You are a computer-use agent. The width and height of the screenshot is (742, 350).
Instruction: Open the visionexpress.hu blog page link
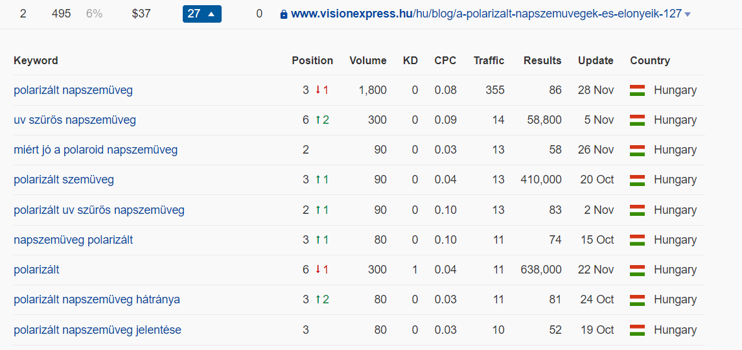pyautogui.click(x=486, y=14)
